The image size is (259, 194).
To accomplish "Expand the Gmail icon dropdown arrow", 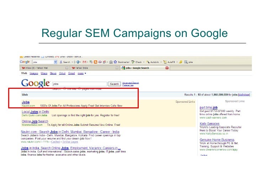I will [88, 62].
